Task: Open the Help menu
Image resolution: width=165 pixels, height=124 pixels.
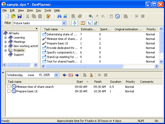Action: [x=57, y=10]
